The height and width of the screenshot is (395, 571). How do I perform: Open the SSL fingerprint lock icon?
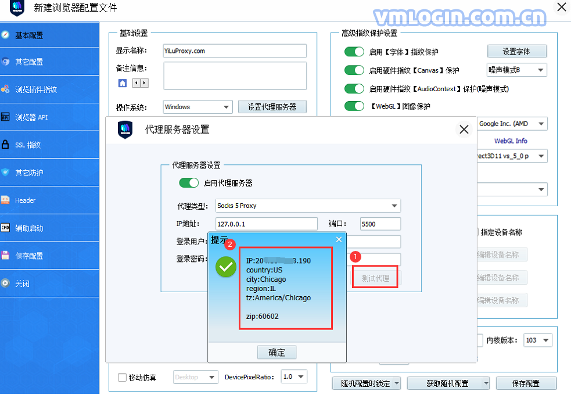5,145
